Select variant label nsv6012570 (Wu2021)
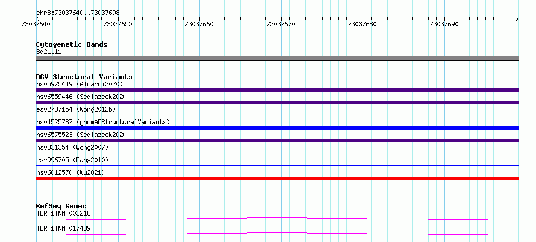Screen dimensions: 536x242 pyautogui.click(x=70, y=172)
